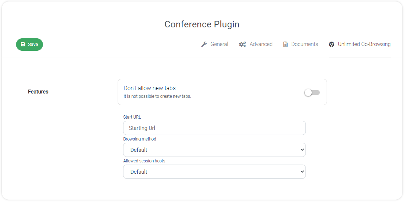Screen dimensions: 406x204
Task: Click the gears icon beside Advanced
Action: [x=243, y=45]
